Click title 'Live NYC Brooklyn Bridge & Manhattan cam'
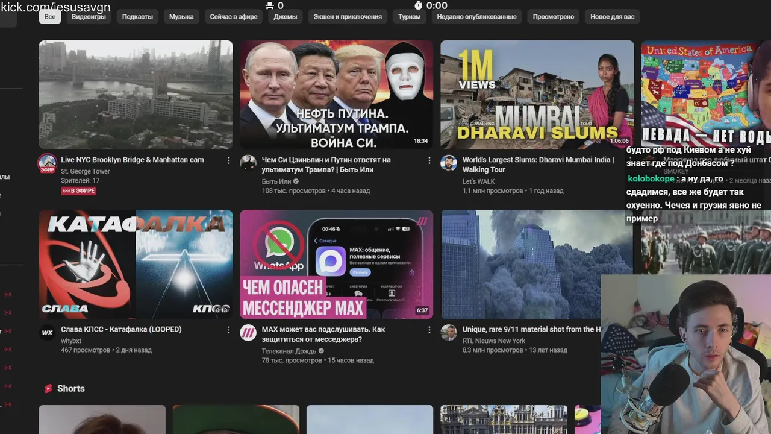This screenshot has height=434, width=771. (x=133, y=160)
